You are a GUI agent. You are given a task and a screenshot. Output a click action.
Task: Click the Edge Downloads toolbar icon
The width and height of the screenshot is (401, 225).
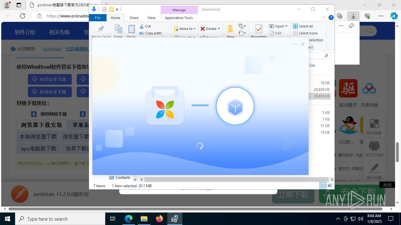coord(353,16)
